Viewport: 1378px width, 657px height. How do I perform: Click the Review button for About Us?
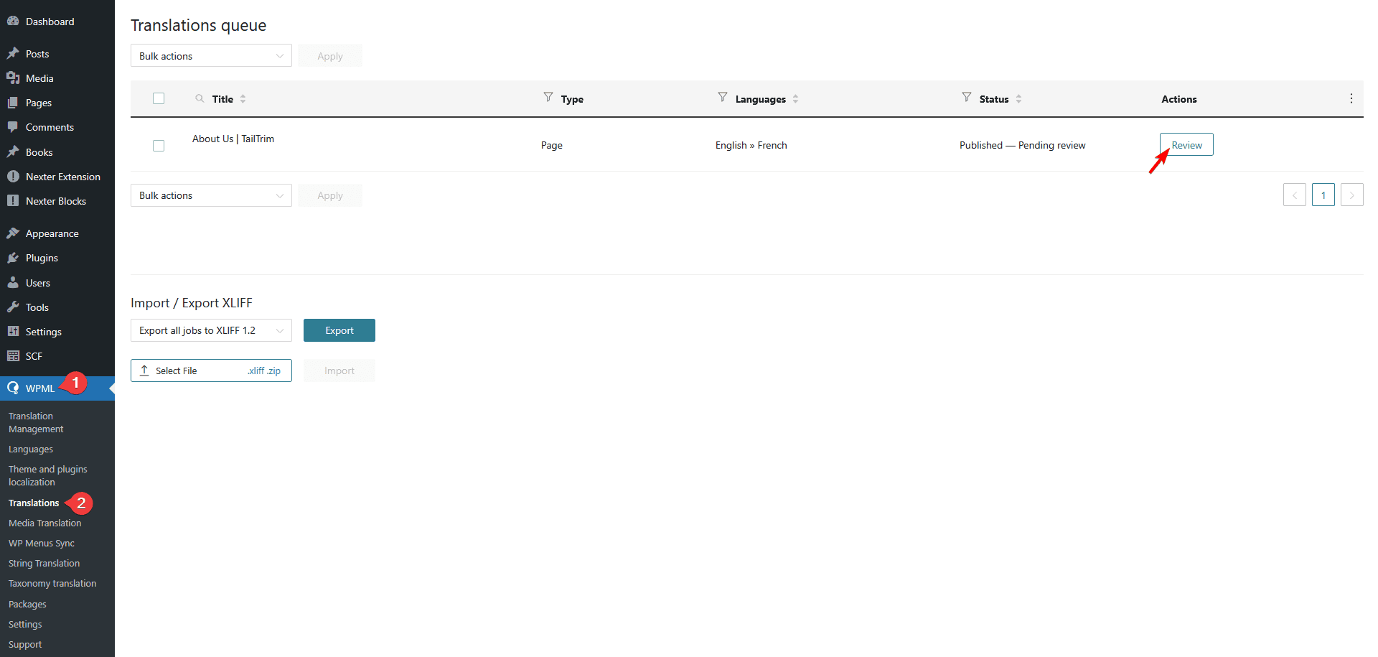point(1186,144)
